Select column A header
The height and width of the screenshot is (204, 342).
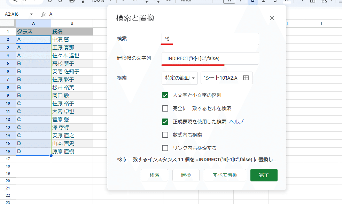coord(33,23)
